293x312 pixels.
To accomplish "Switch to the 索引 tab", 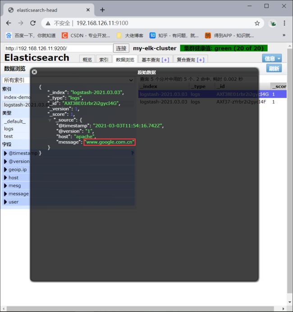I will click(104, 59).
